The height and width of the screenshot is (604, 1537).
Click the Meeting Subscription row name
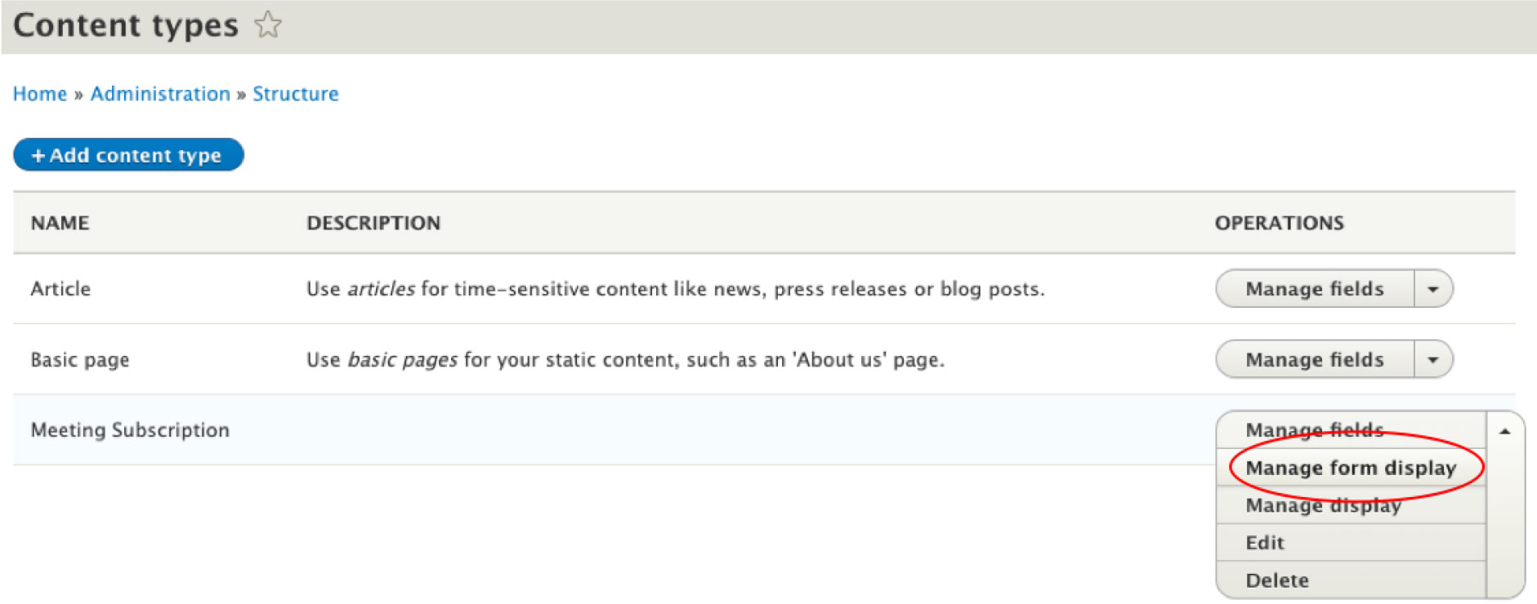[x=130, y=430]
